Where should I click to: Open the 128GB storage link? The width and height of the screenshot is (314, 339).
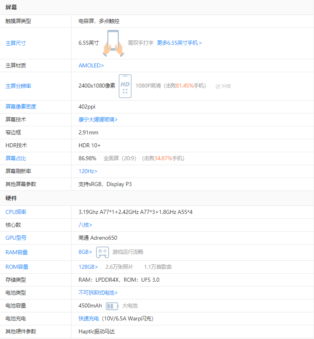(88, 267)
